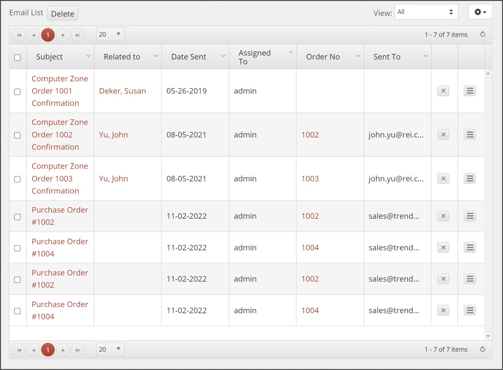Open bottom page-size dropdown showing 20

[x=110, y=349]
